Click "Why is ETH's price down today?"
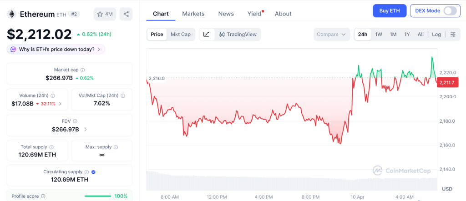The width and height of the screenshot is (466, 201). coord(56,49)
